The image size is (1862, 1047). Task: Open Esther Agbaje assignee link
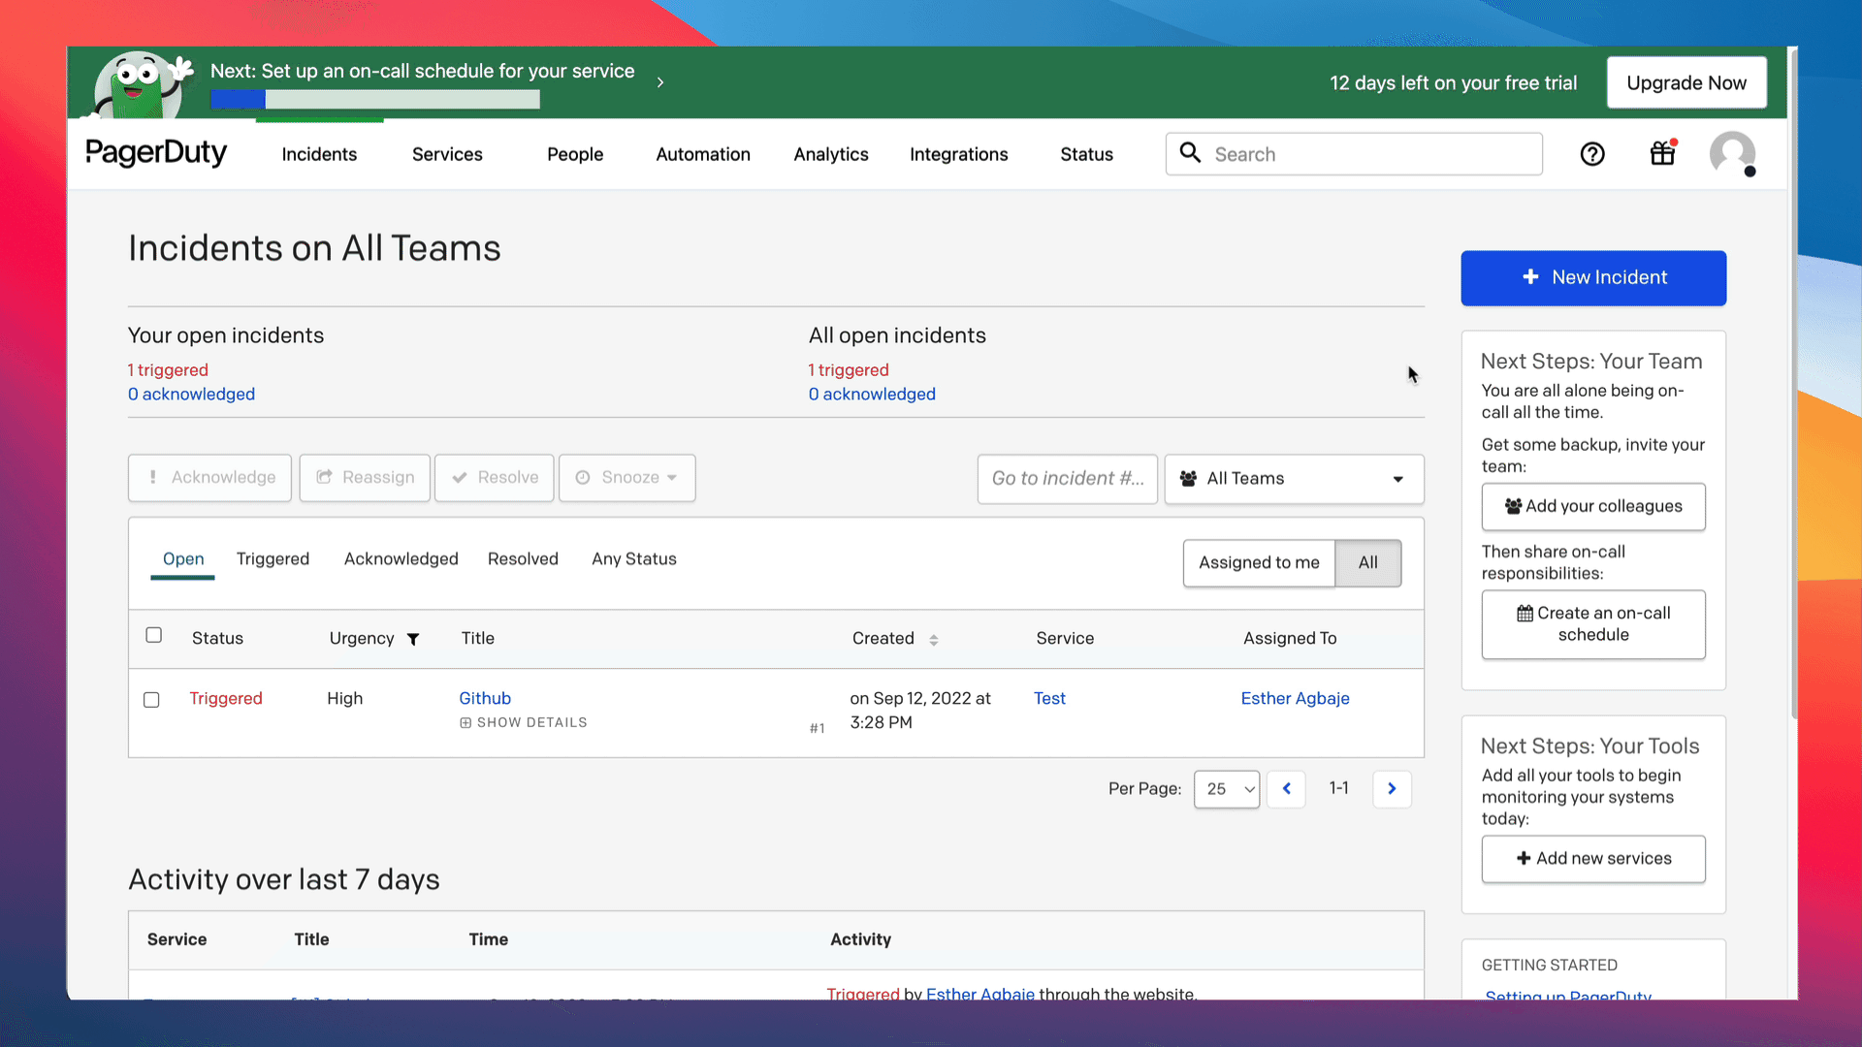click(1295, 699)
